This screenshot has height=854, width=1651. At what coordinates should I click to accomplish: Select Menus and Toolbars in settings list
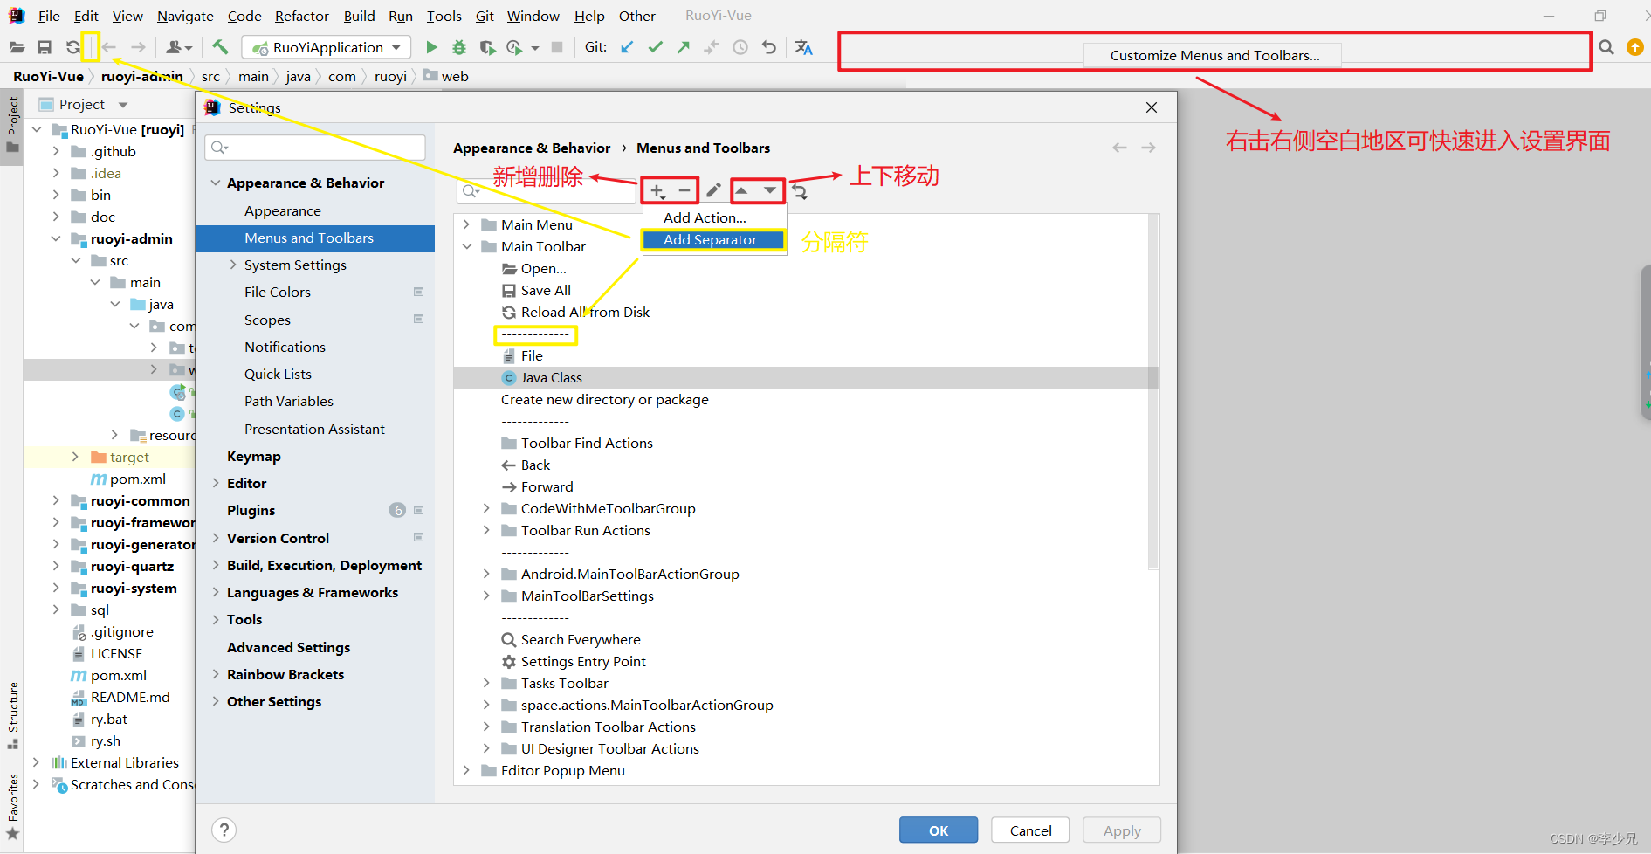pyautogui.click(x=315, y=238)
